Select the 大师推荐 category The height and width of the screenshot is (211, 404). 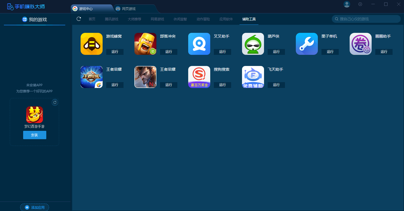click(x=134, y=19)
